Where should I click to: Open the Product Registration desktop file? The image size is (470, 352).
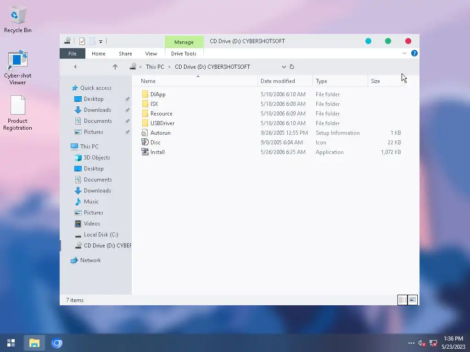pyautogui.click(x=18, y=113)
